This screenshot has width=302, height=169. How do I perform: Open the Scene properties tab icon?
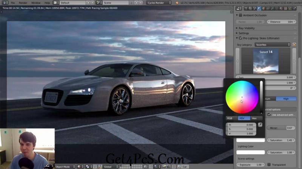pyautogui.click(x=254, y=8)
